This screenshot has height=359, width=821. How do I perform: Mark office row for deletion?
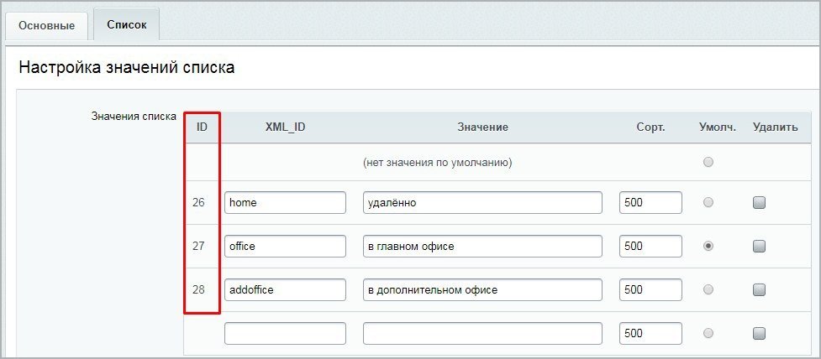759,246
